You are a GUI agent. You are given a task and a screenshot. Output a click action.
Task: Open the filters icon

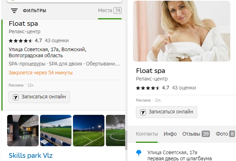tap(14, 11)
